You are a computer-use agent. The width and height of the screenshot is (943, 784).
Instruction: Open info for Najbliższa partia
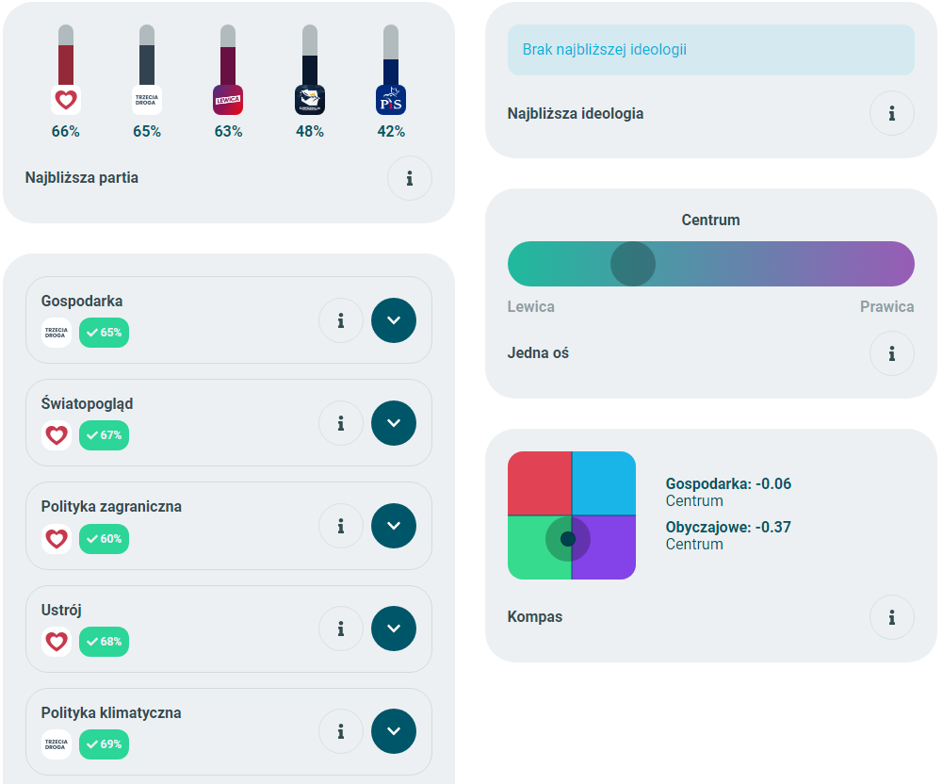[410, 178]
